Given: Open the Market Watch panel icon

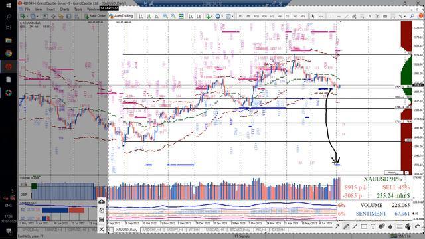Looking at the screenshot, I should point(45,16).
